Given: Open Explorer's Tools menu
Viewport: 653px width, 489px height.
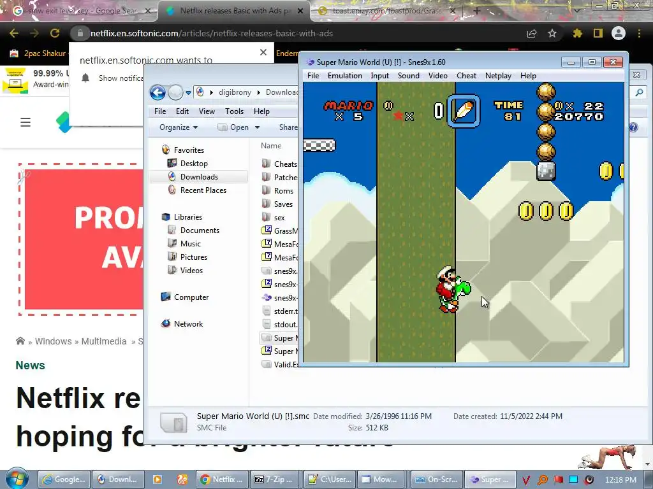Looking at the screenshot, I should coord(234,111).
